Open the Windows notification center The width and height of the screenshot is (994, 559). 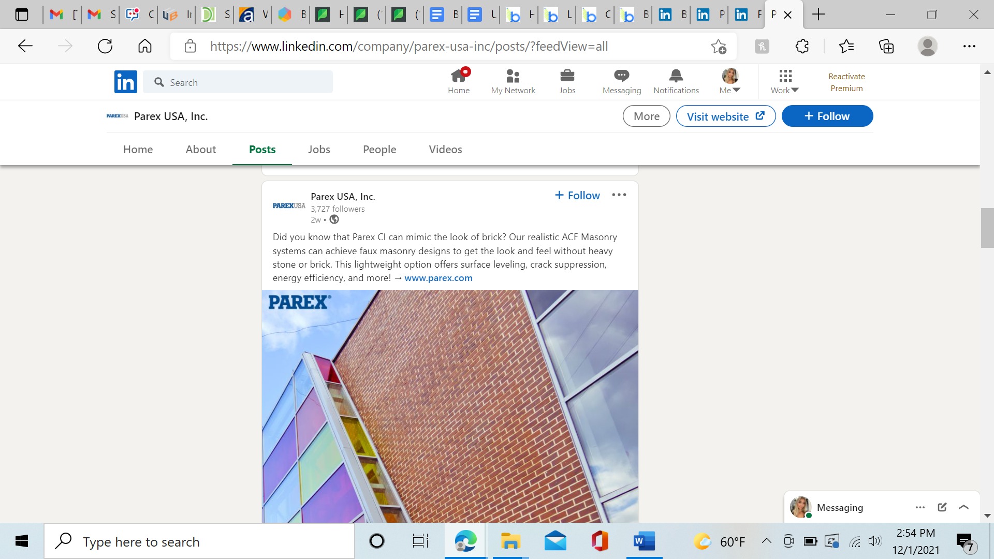pos(966,542)
